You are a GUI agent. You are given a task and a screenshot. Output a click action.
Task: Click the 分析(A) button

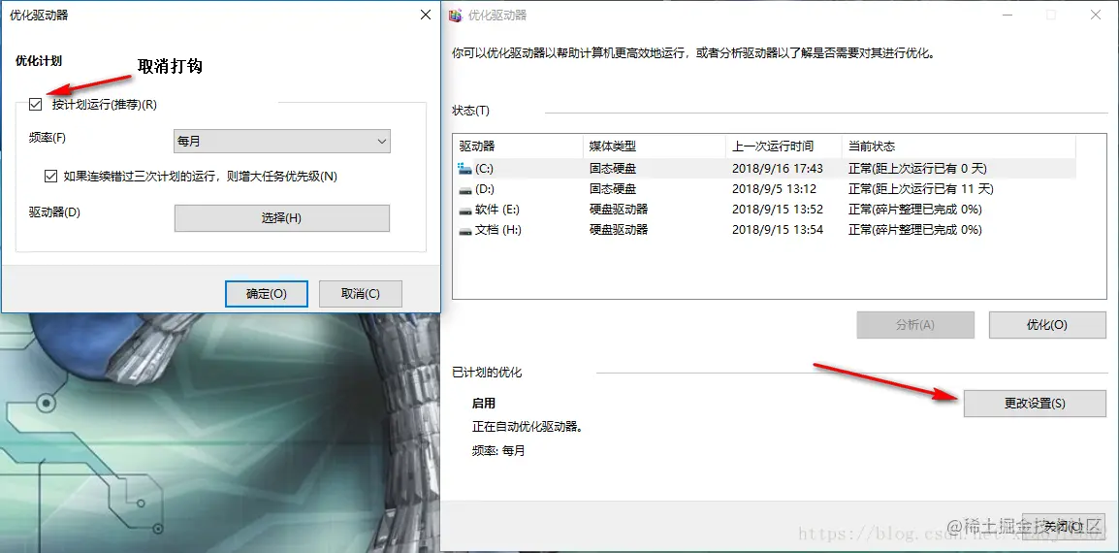pyautogui.click(x=915, y=324)
